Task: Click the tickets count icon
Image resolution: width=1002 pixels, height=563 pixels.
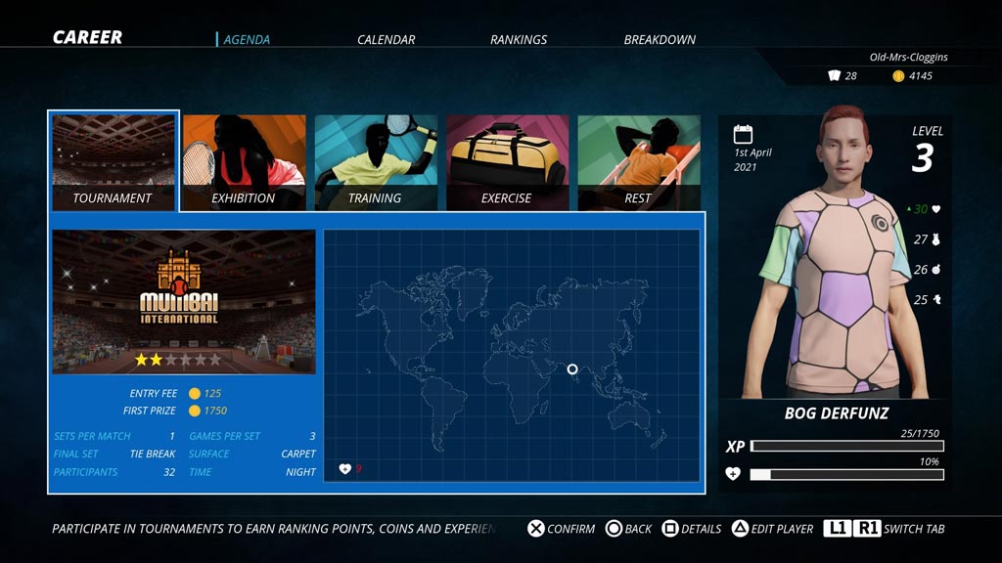Action: click(x=834, y=75)
